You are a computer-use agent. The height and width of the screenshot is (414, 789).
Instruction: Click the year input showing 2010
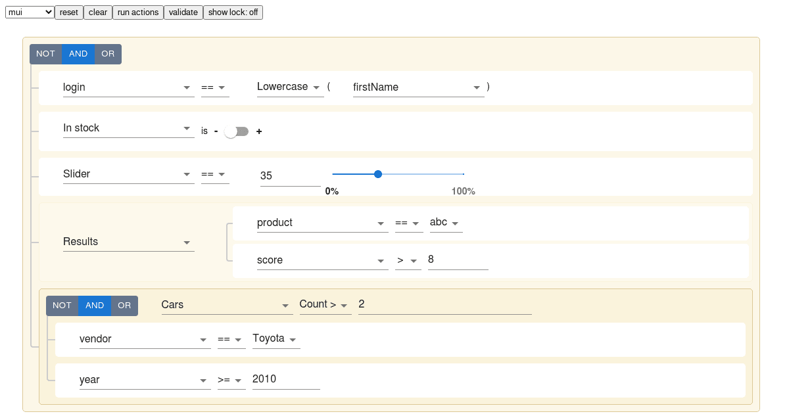(x=286, y=379)
